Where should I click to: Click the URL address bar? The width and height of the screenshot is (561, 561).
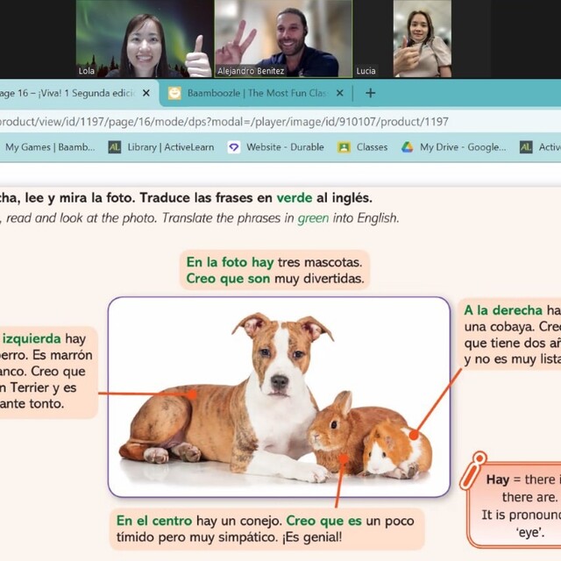pyautogui.click(x=263, y=122)
